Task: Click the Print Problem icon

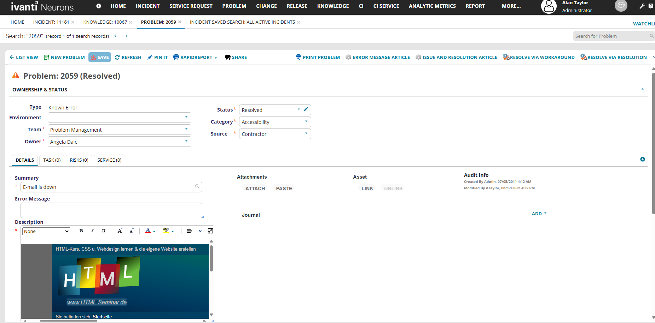Action: pyautogui.click(x=298, y=57)
